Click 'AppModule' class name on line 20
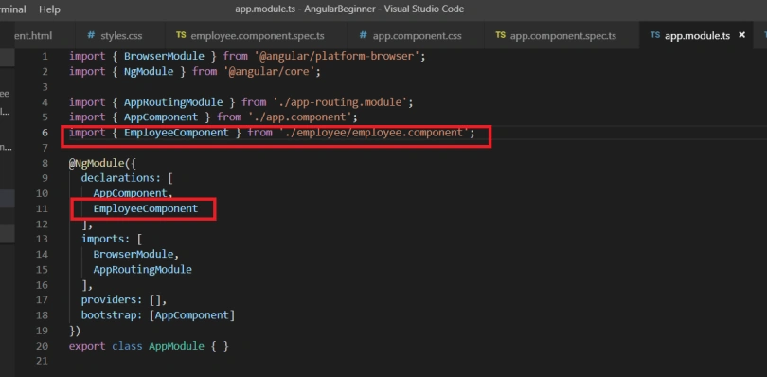The width and height of the screenshot is (767, 377). [176, 346]
